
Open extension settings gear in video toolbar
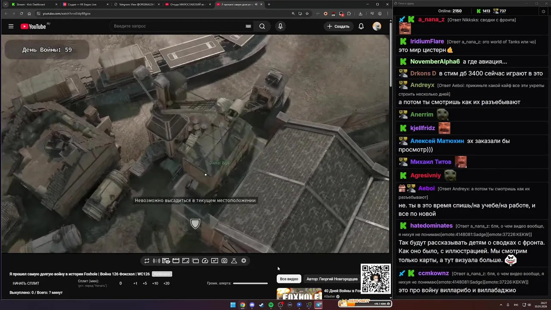coord(244,261)
